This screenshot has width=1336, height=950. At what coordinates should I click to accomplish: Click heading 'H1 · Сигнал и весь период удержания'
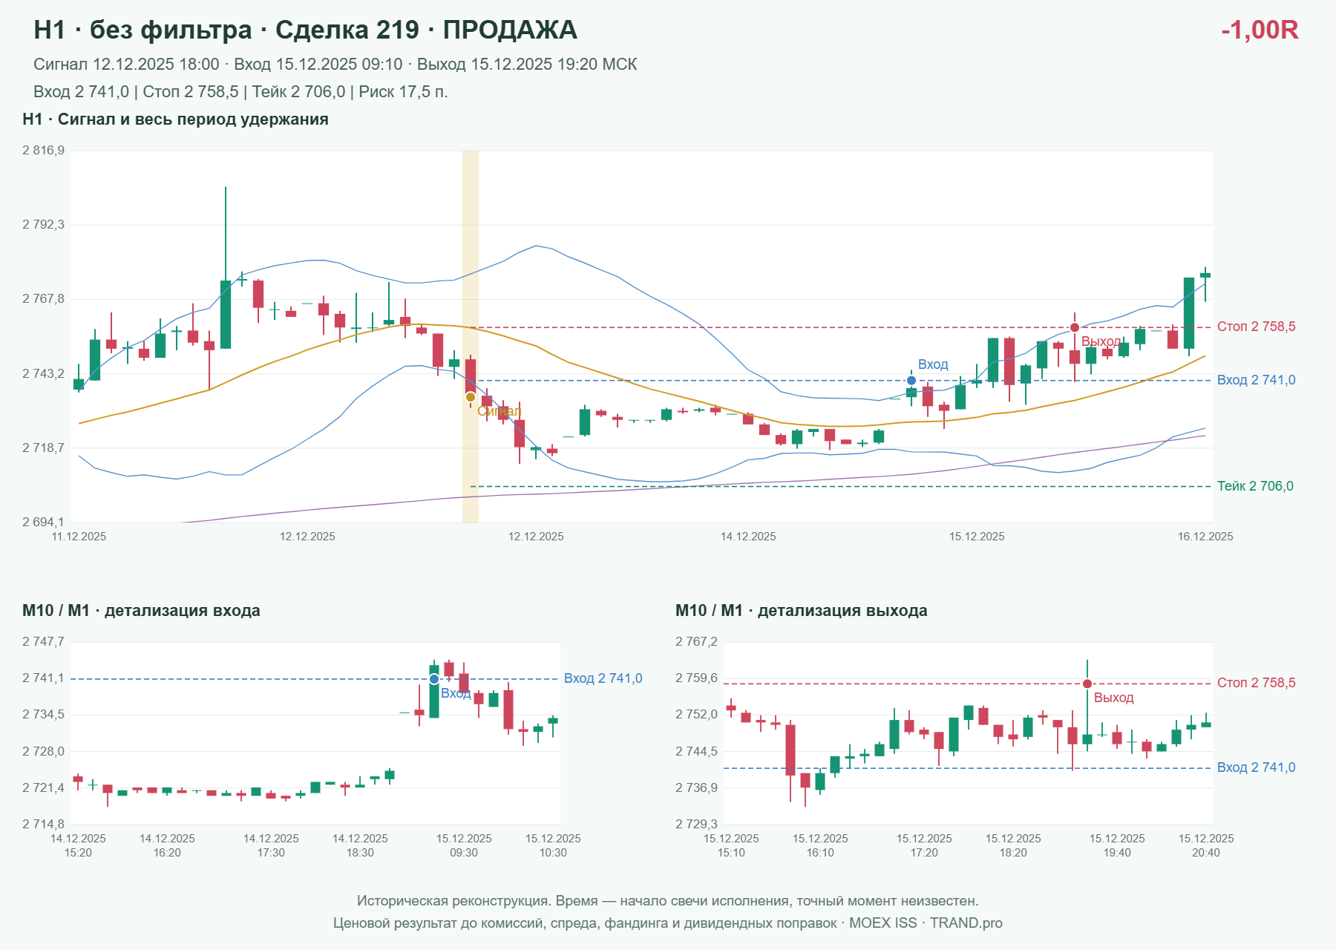[x=175, y=119]
